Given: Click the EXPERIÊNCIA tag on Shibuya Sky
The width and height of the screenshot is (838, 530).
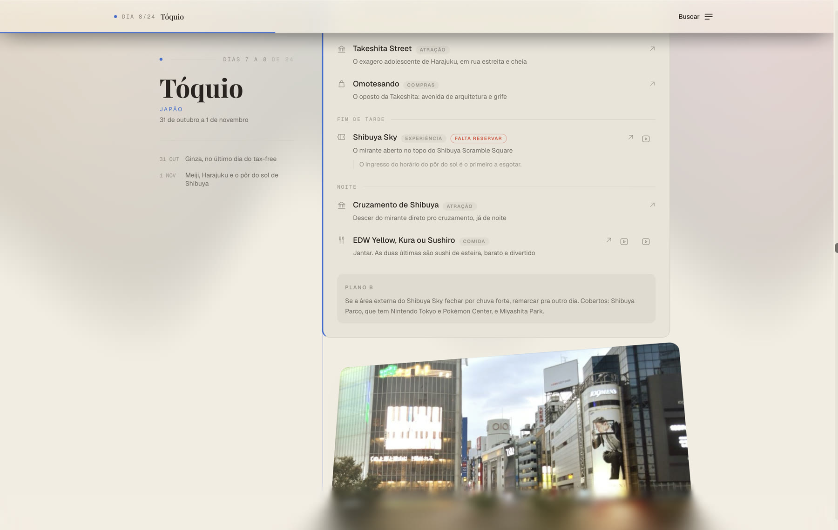Looking at the screenshot, I should 424,139.
